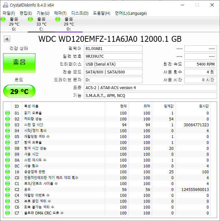220x221 pixels.
Task: Click status icon of attribute C0
Action: click(8, 178)
